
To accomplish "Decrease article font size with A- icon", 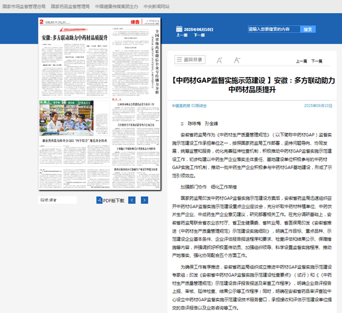I will [x=237, y=60].
